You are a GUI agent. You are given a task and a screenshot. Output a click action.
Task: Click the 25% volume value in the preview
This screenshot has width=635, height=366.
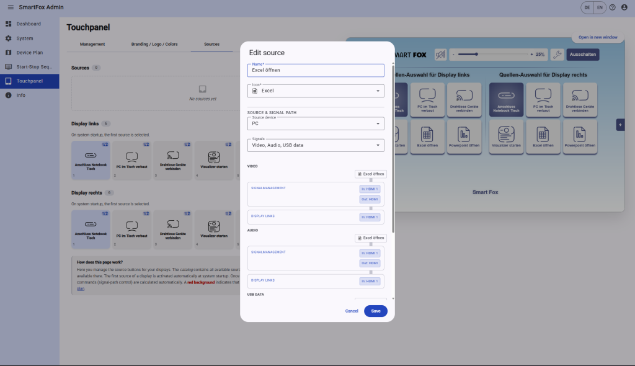pos(540,55)
